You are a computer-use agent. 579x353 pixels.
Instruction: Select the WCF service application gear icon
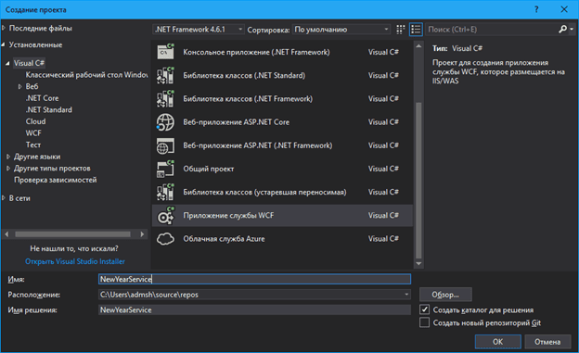click(165, 216)
